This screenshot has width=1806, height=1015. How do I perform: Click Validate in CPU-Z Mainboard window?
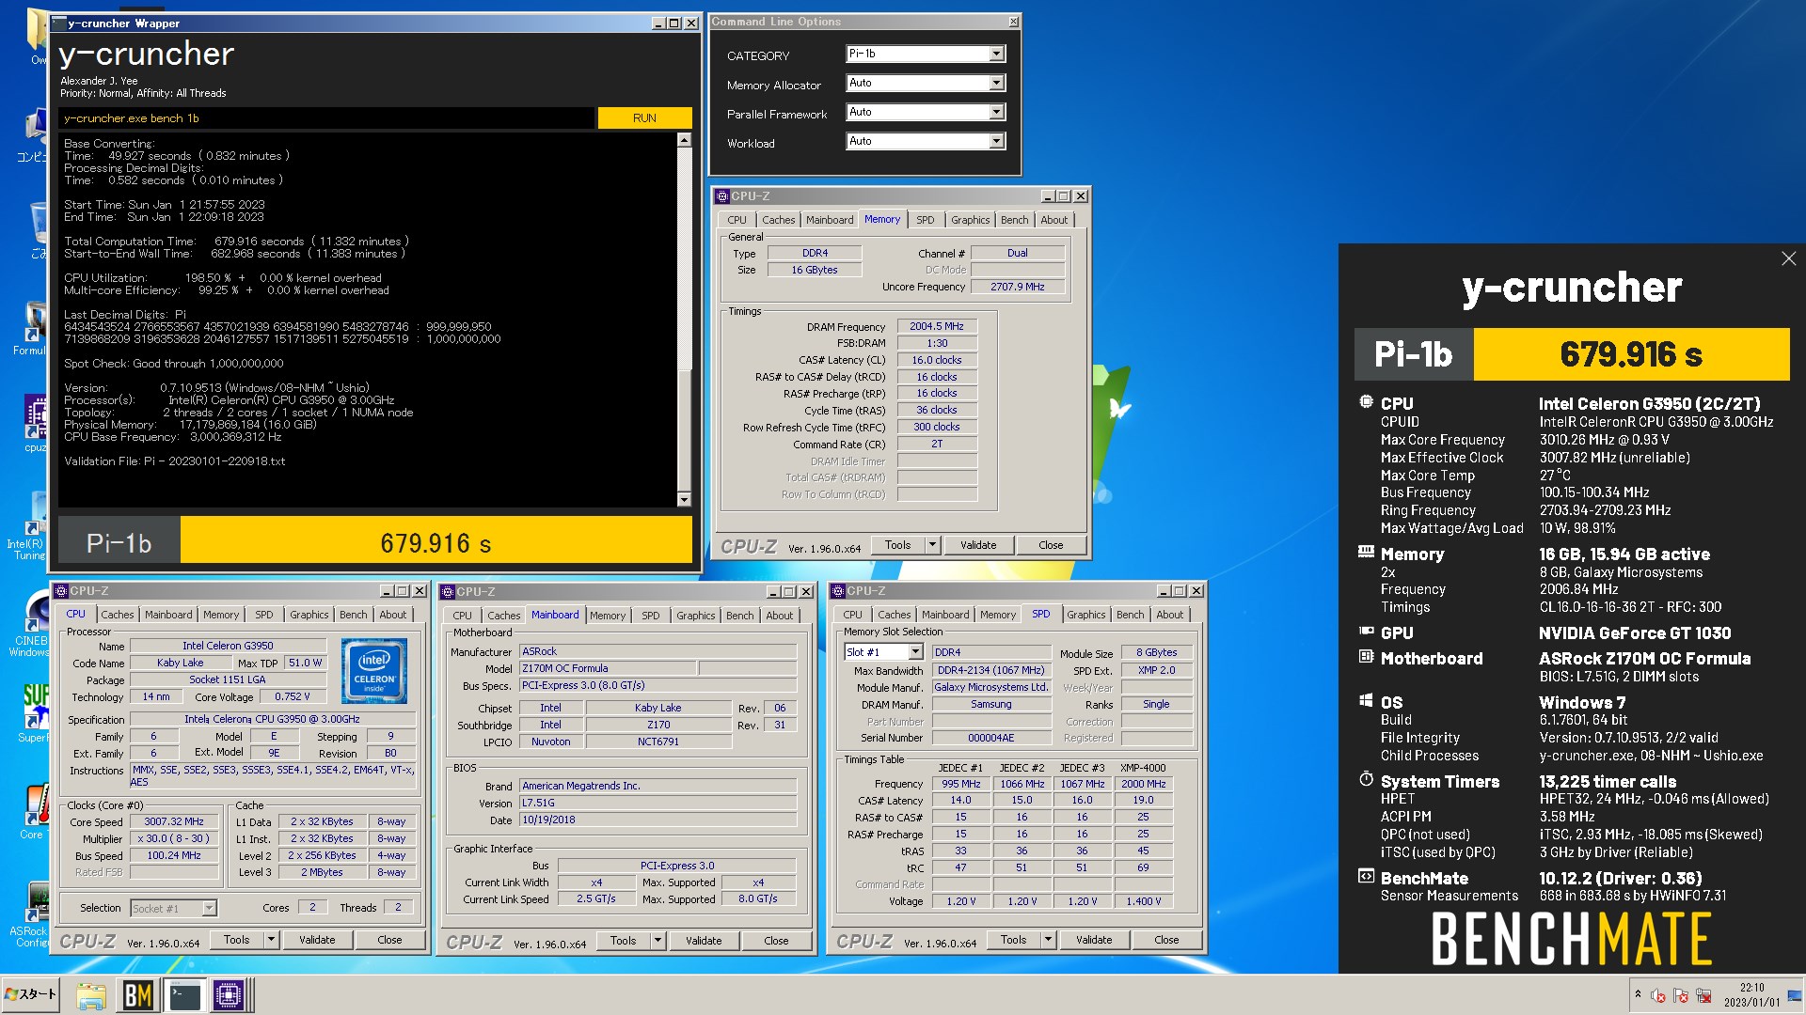click(x=704, y=940)
